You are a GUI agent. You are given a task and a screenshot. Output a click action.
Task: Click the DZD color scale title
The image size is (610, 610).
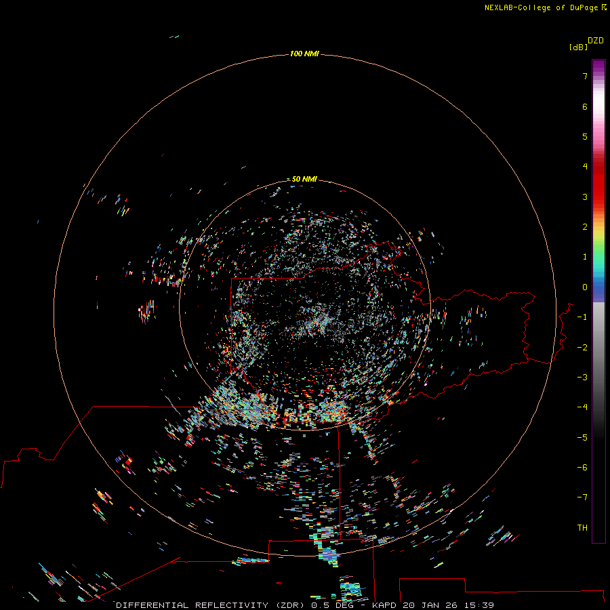(x=596, y=41)
